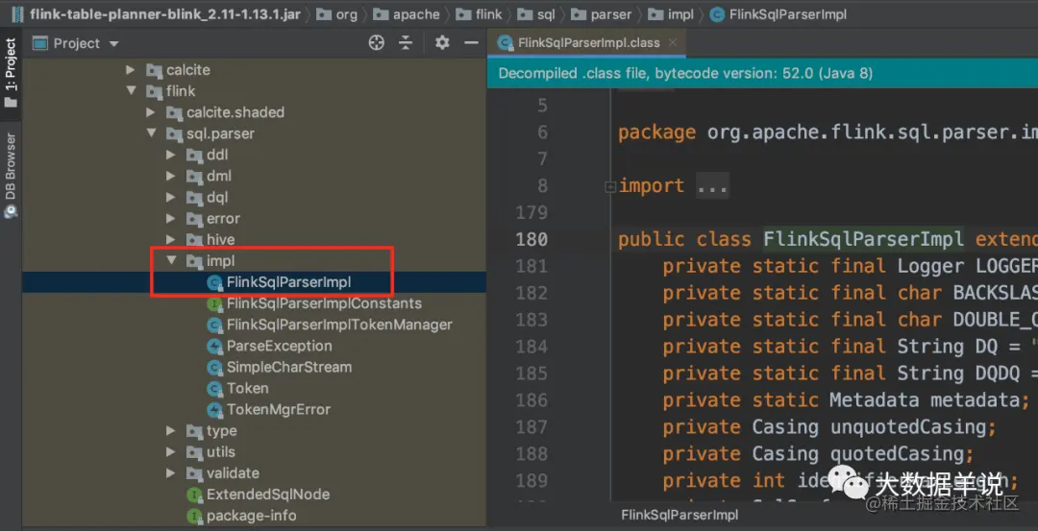Click class icon next to SimpleCharStream

[x=214, y=367]
